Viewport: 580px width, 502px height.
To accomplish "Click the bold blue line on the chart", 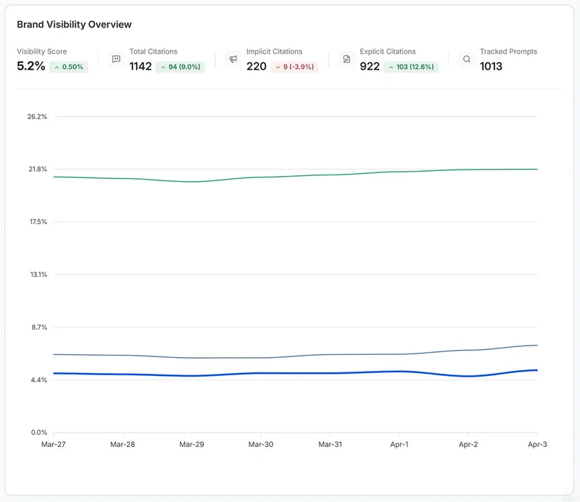I will [x=290, y=373].
